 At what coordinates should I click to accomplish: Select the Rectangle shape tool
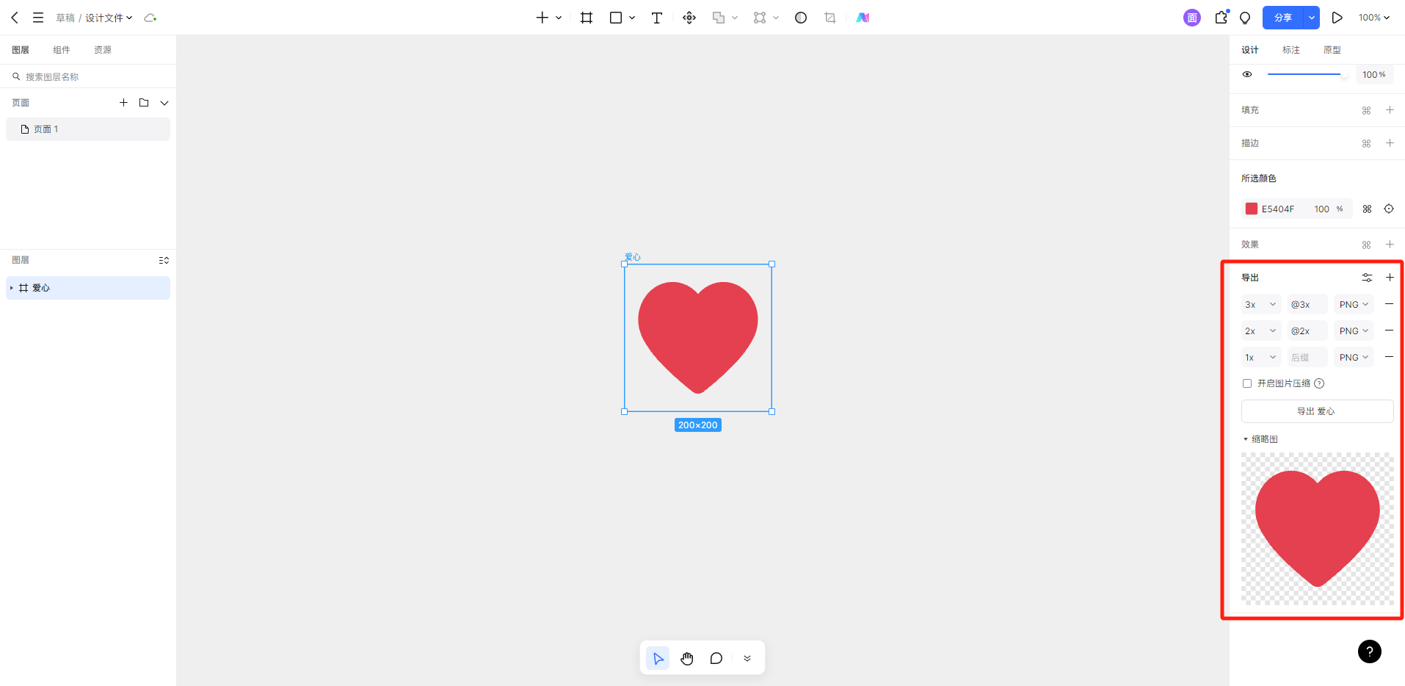click(x=616, y=18)
